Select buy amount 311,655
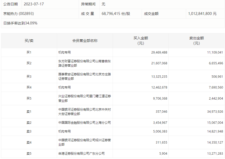The width and height of the screenshot is (225, 159). [161, 143]
